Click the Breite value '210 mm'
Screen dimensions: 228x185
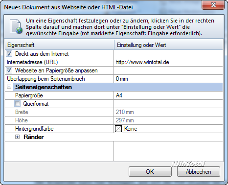tap(125, 112)
